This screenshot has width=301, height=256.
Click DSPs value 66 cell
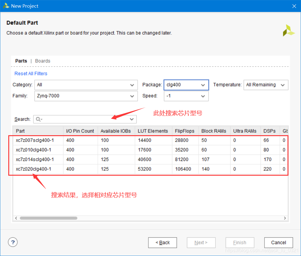(270, 140)
